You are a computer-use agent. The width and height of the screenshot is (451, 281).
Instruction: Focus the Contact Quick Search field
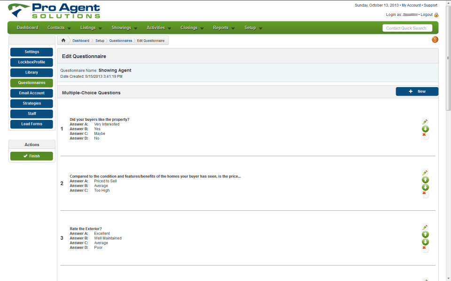(x=407, y=28)
